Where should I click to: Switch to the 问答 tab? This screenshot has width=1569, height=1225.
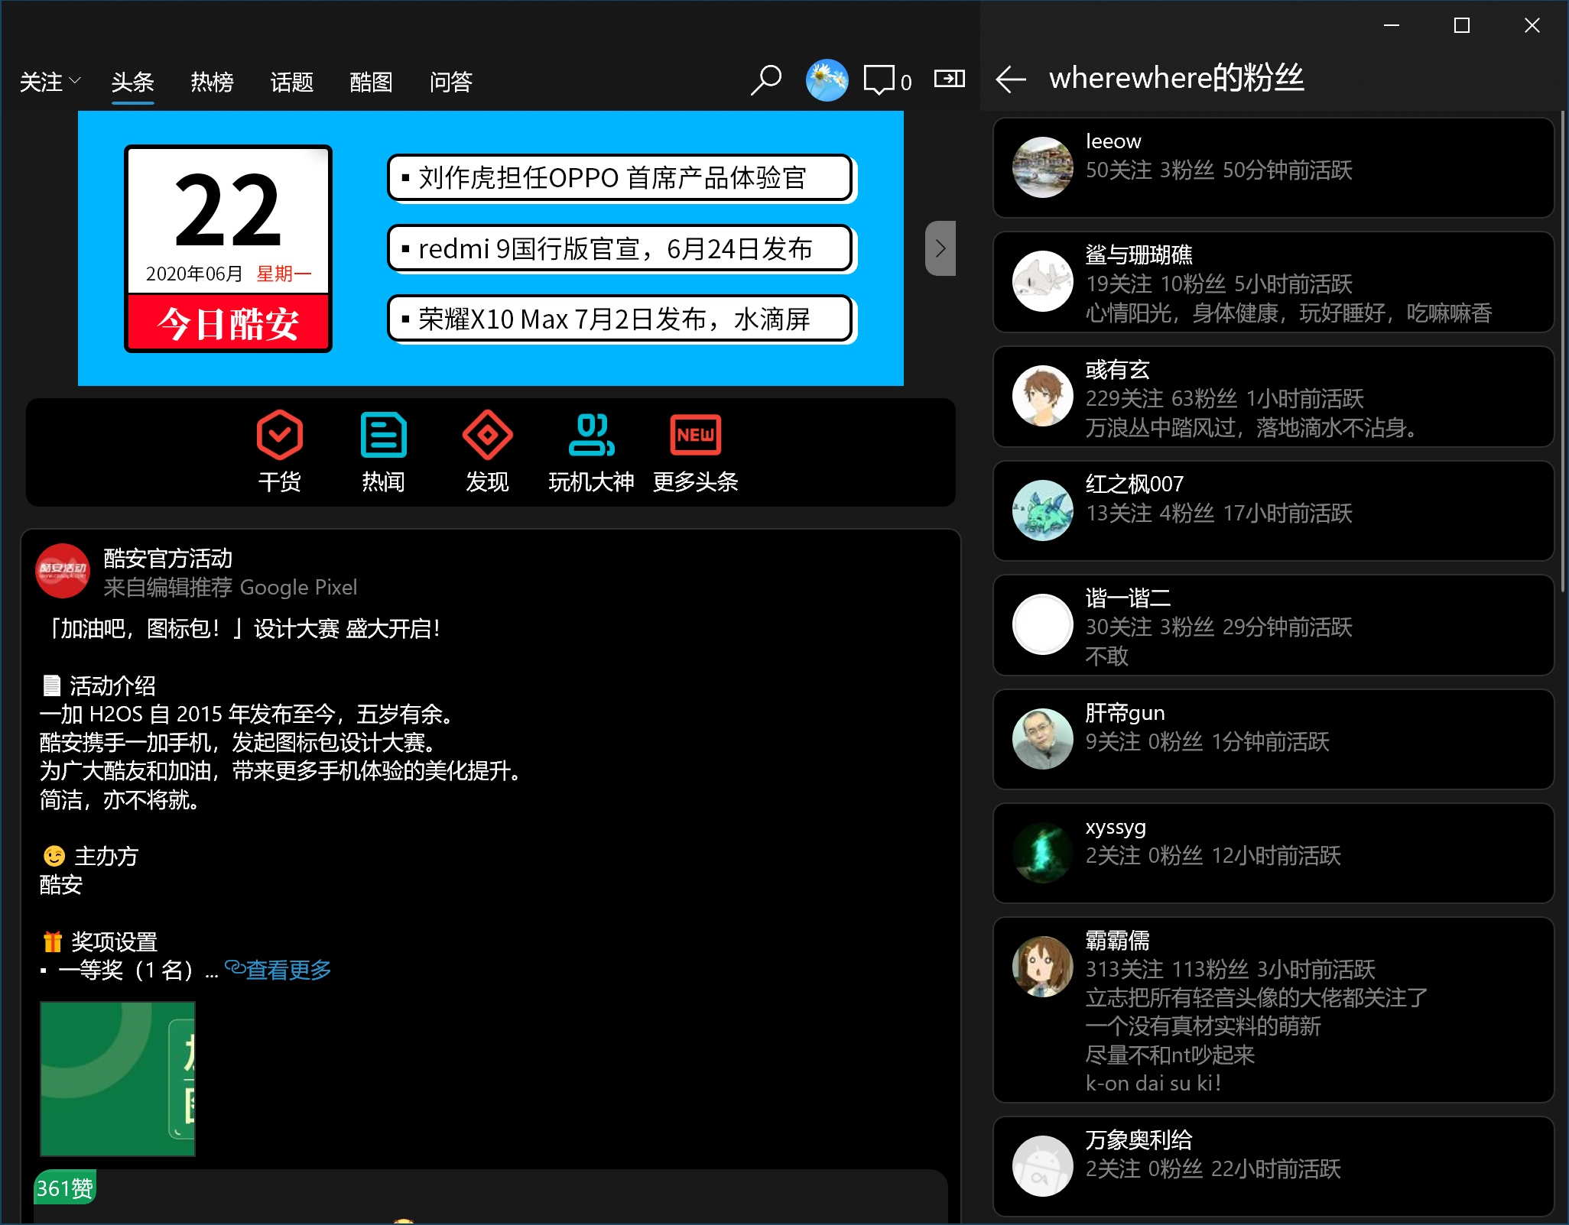click(x=450, y=82)
